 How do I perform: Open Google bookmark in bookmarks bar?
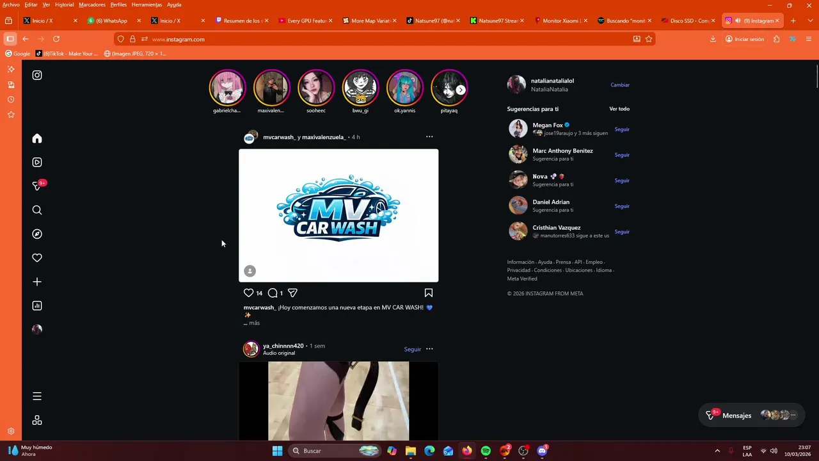(x=17, y=54)
